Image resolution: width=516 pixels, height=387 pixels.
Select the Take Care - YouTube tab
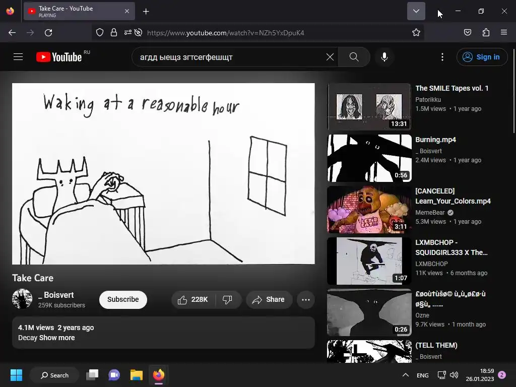click(79, 11)
